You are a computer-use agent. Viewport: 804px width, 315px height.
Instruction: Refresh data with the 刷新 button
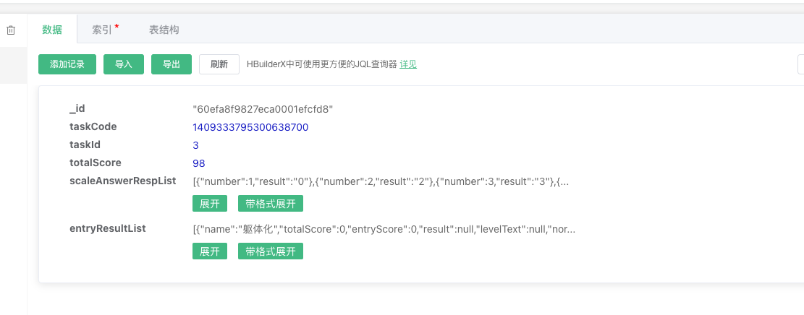[x=219, y=64]
